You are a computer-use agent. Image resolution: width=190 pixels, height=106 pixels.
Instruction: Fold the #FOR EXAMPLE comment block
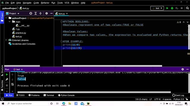[x=61, y=41]
